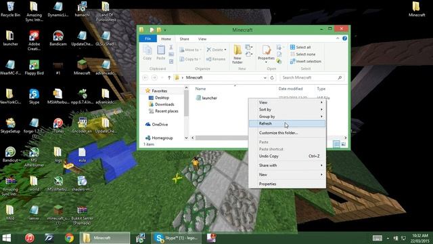Viewport: 433px width, 244px height.
Task: Switch to the Share ribbon tab
Action: [184, 39]
